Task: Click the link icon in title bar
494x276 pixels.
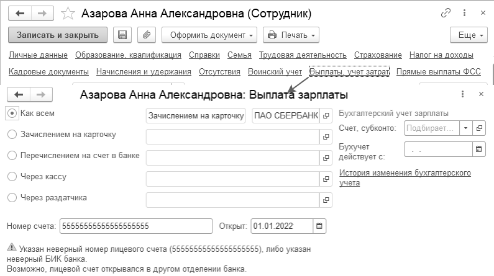Action: (446, 12)
